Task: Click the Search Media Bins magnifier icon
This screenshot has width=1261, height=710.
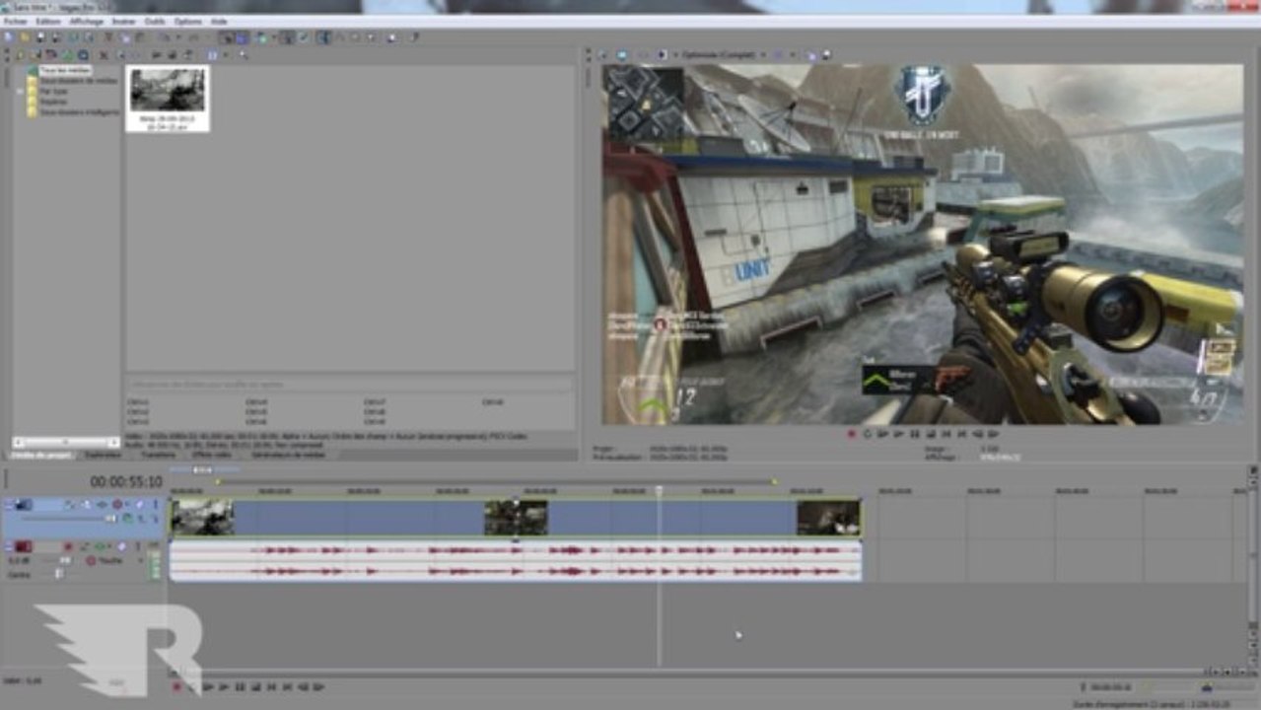Action: 243,54
